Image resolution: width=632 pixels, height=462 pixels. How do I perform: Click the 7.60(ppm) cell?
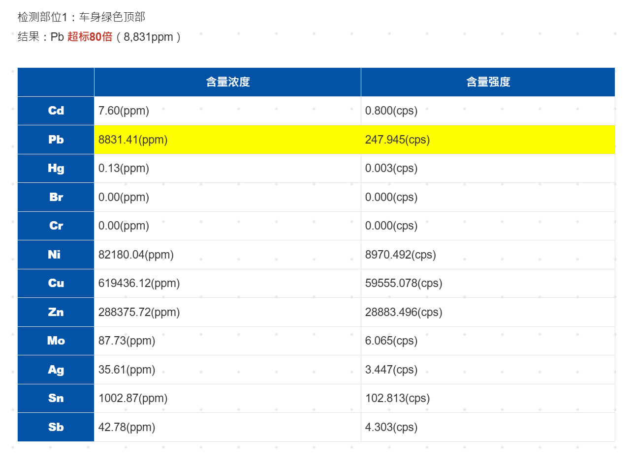[227, 111]
